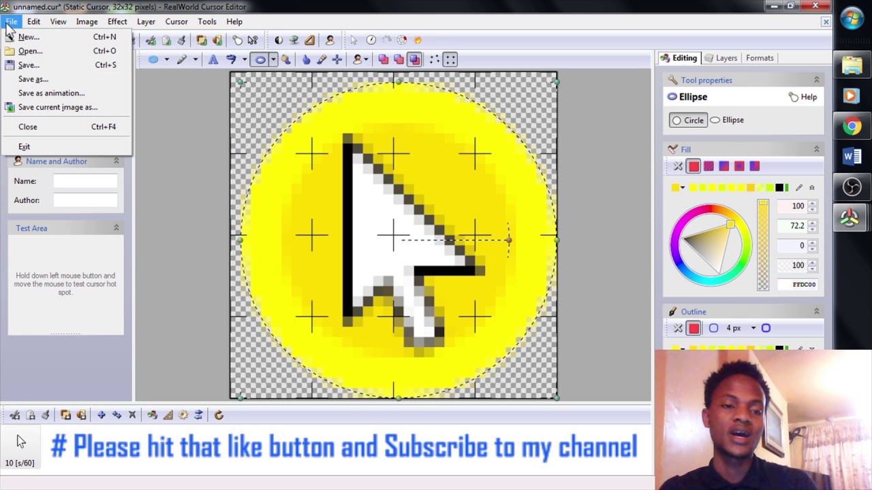Click the Name input field
872x490 pixels.
(x=85, y=181)
